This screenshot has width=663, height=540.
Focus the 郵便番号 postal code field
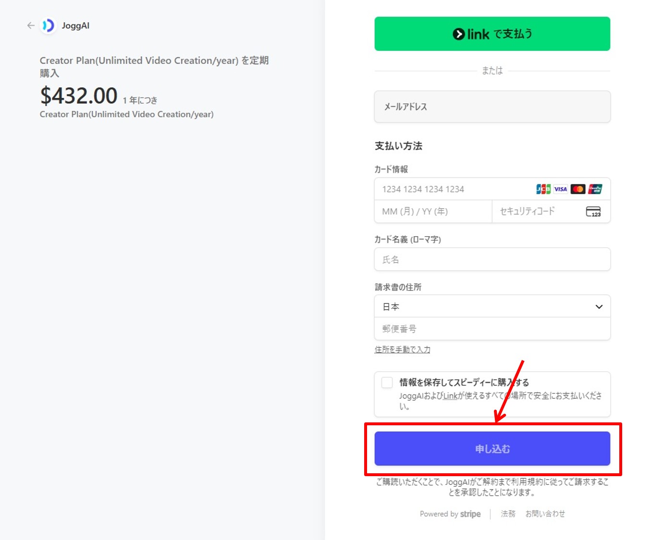[492, 329]
